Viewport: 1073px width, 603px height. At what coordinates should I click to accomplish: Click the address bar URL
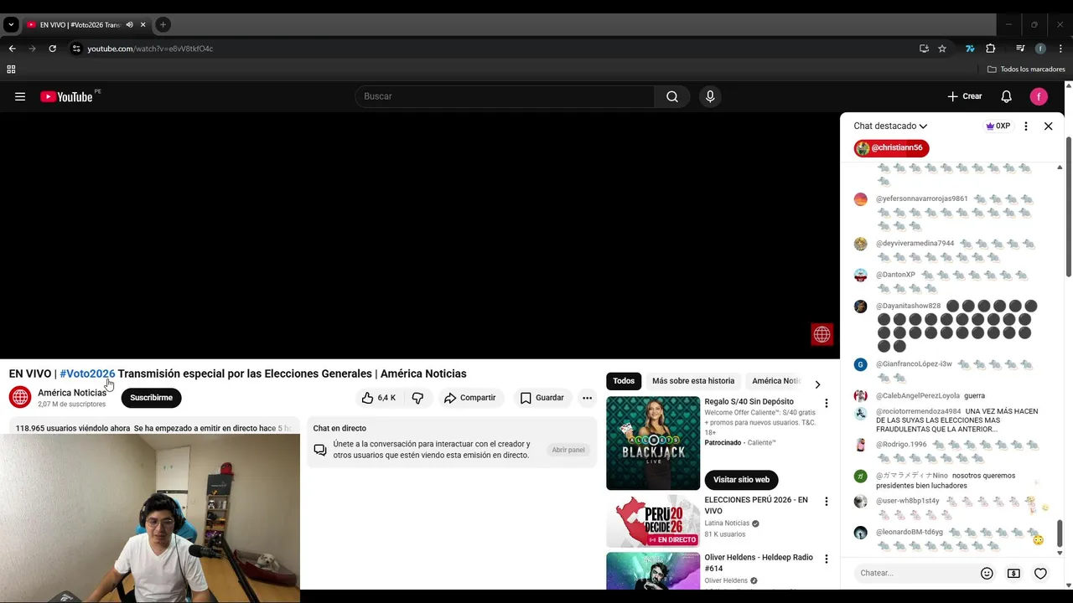coord(150,49)
